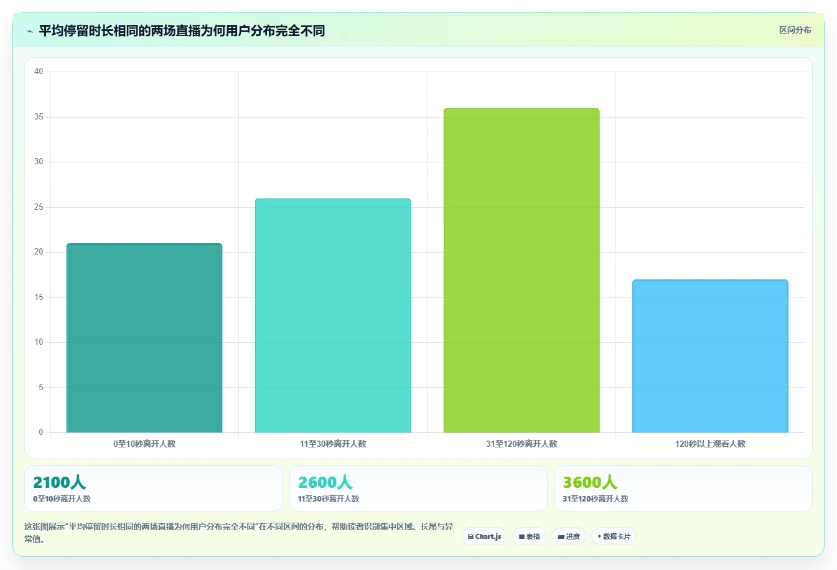Click the y-axis value 5
The height and width of the screenshot is (570, 837).
pos(41,387)
